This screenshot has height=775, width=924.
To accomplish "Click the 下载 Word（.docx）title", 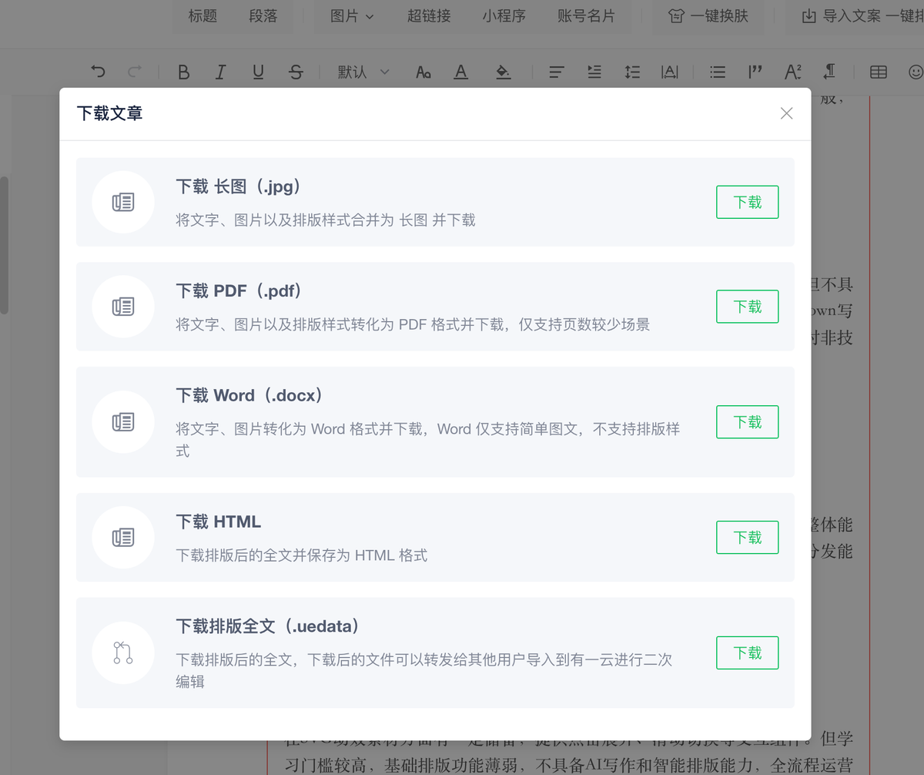I will tap(249, 395).
